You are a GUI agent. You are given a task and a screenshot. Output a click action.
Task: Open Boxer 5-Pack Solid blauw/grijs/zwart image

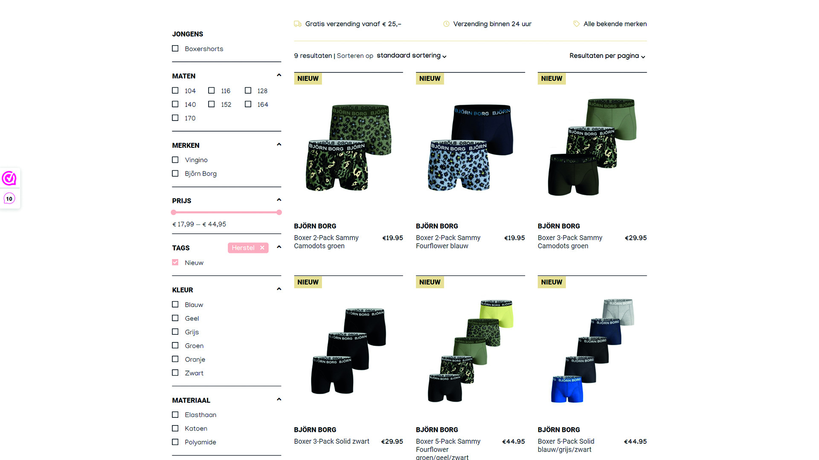pyautogui.click(x=592, y=351)
